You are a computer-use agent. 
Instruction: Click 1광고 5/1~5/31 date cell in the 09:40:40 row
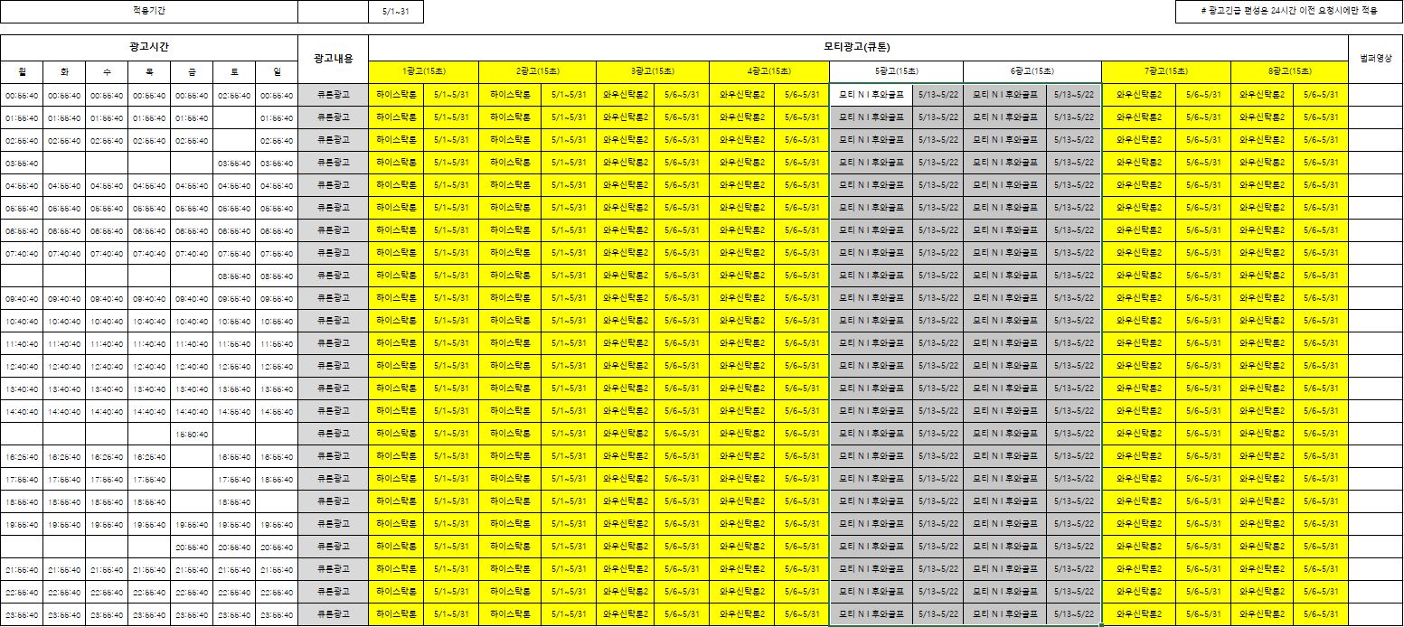452,298
